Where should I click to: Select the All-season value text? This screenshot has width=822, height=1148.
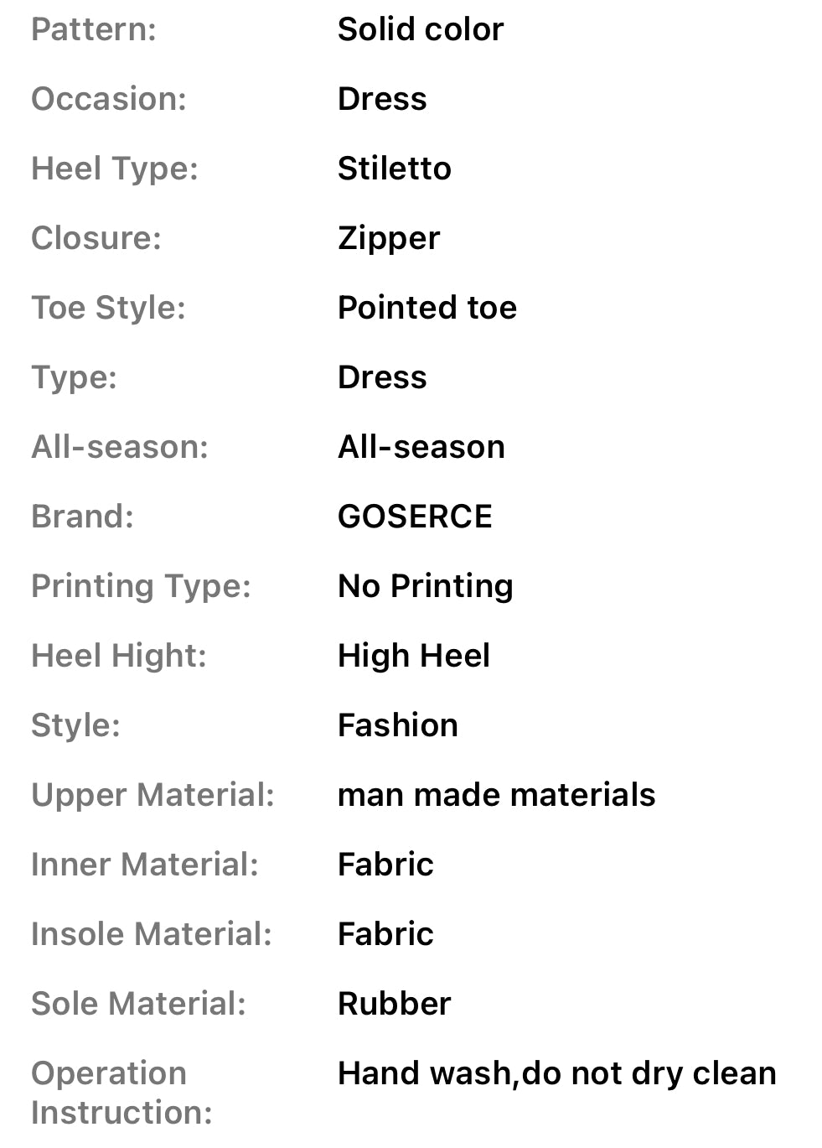click(421, 447)
